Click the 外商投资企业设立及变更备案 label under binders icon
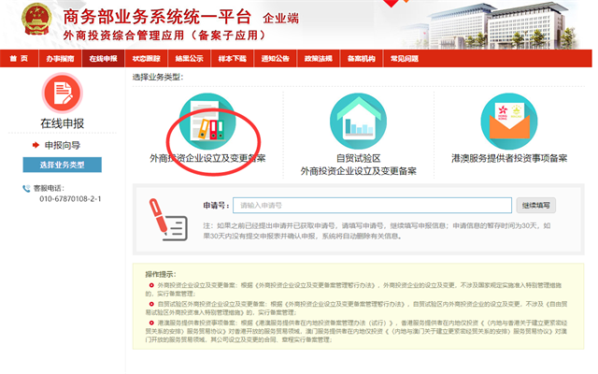The width and height of the screenshot is (598, 374). tap(207, 158)
